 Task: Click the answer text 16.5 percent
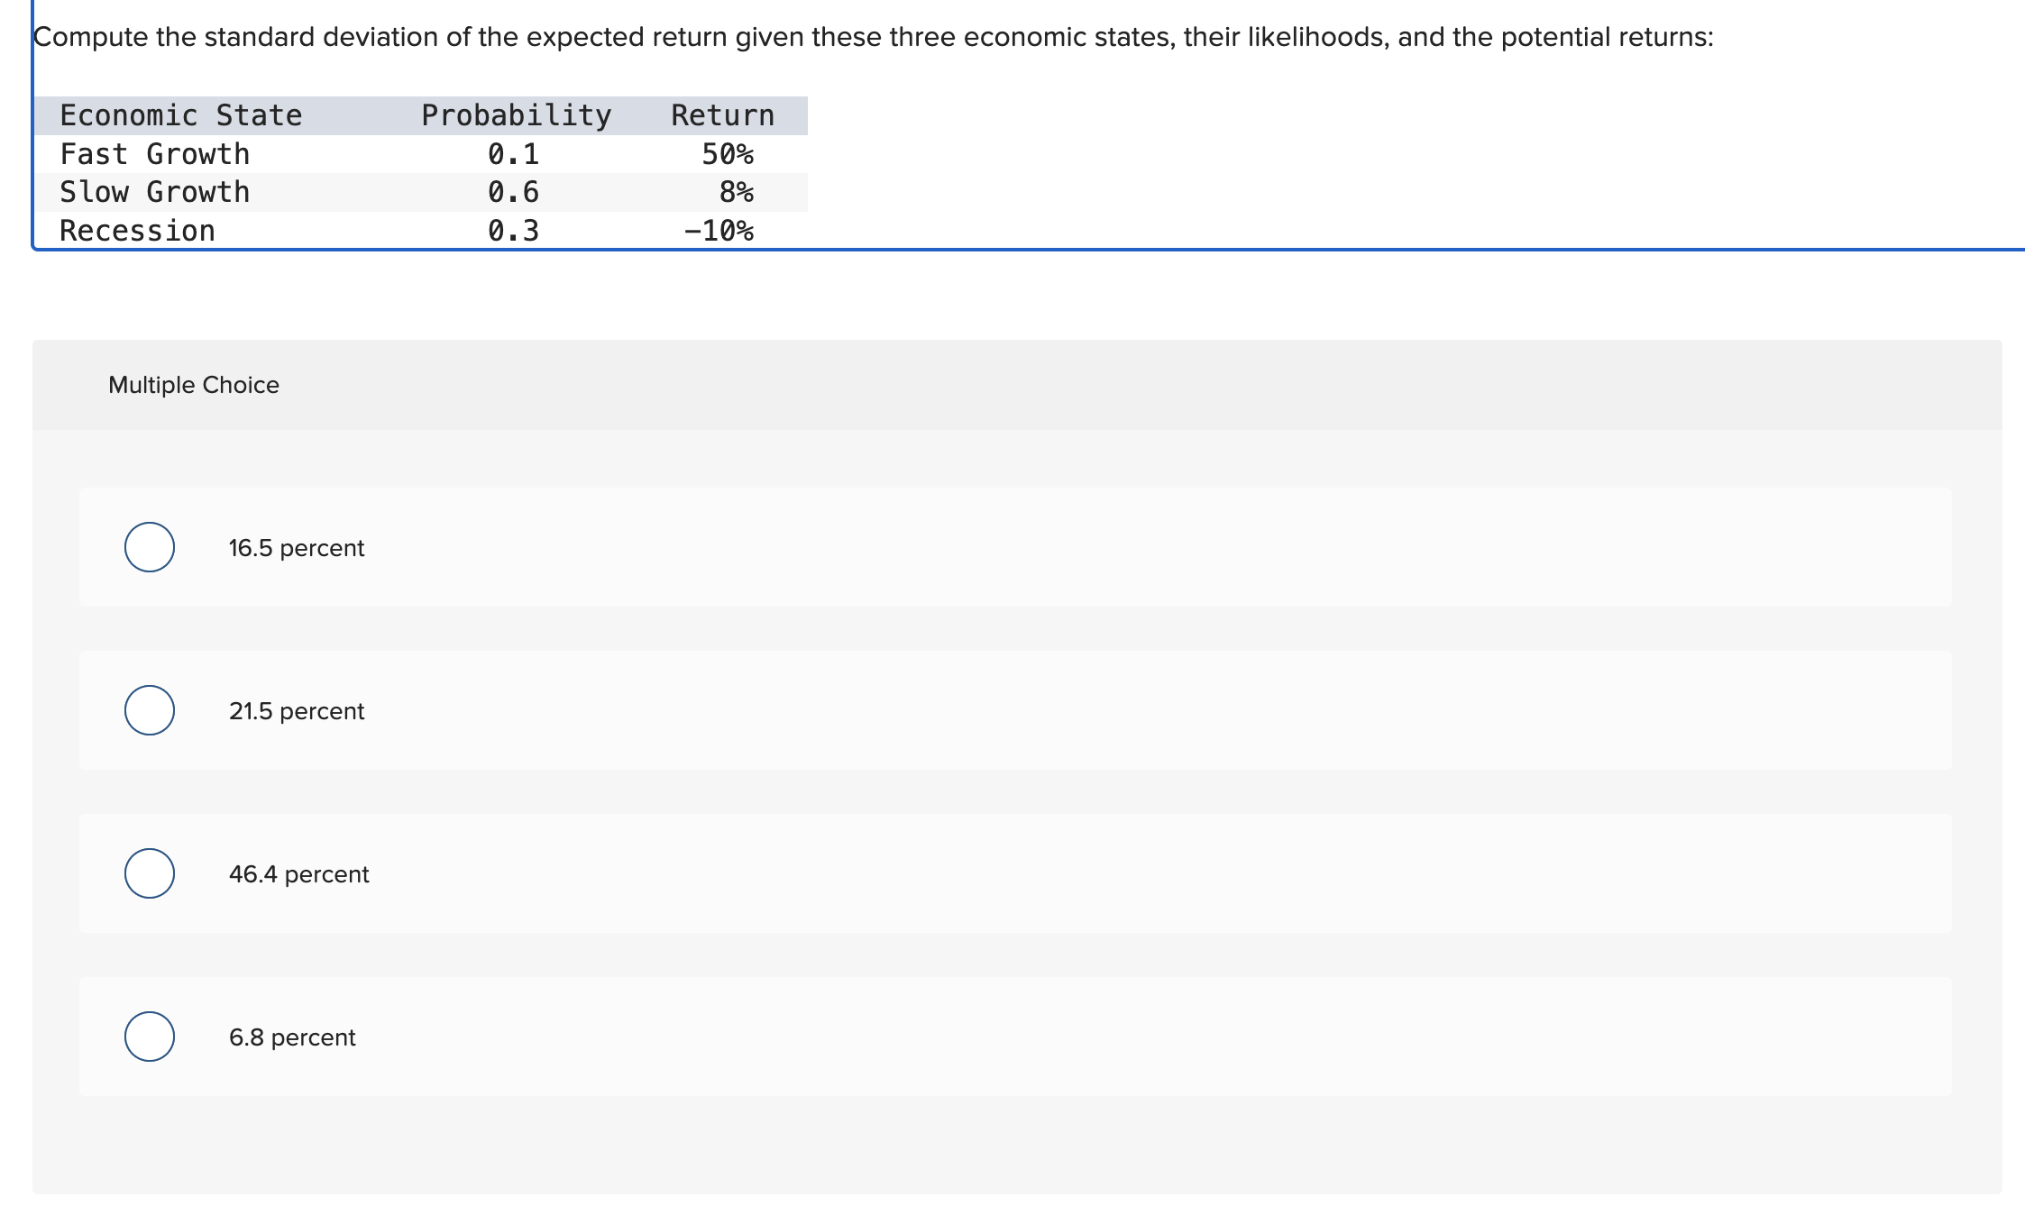[297, 547]
